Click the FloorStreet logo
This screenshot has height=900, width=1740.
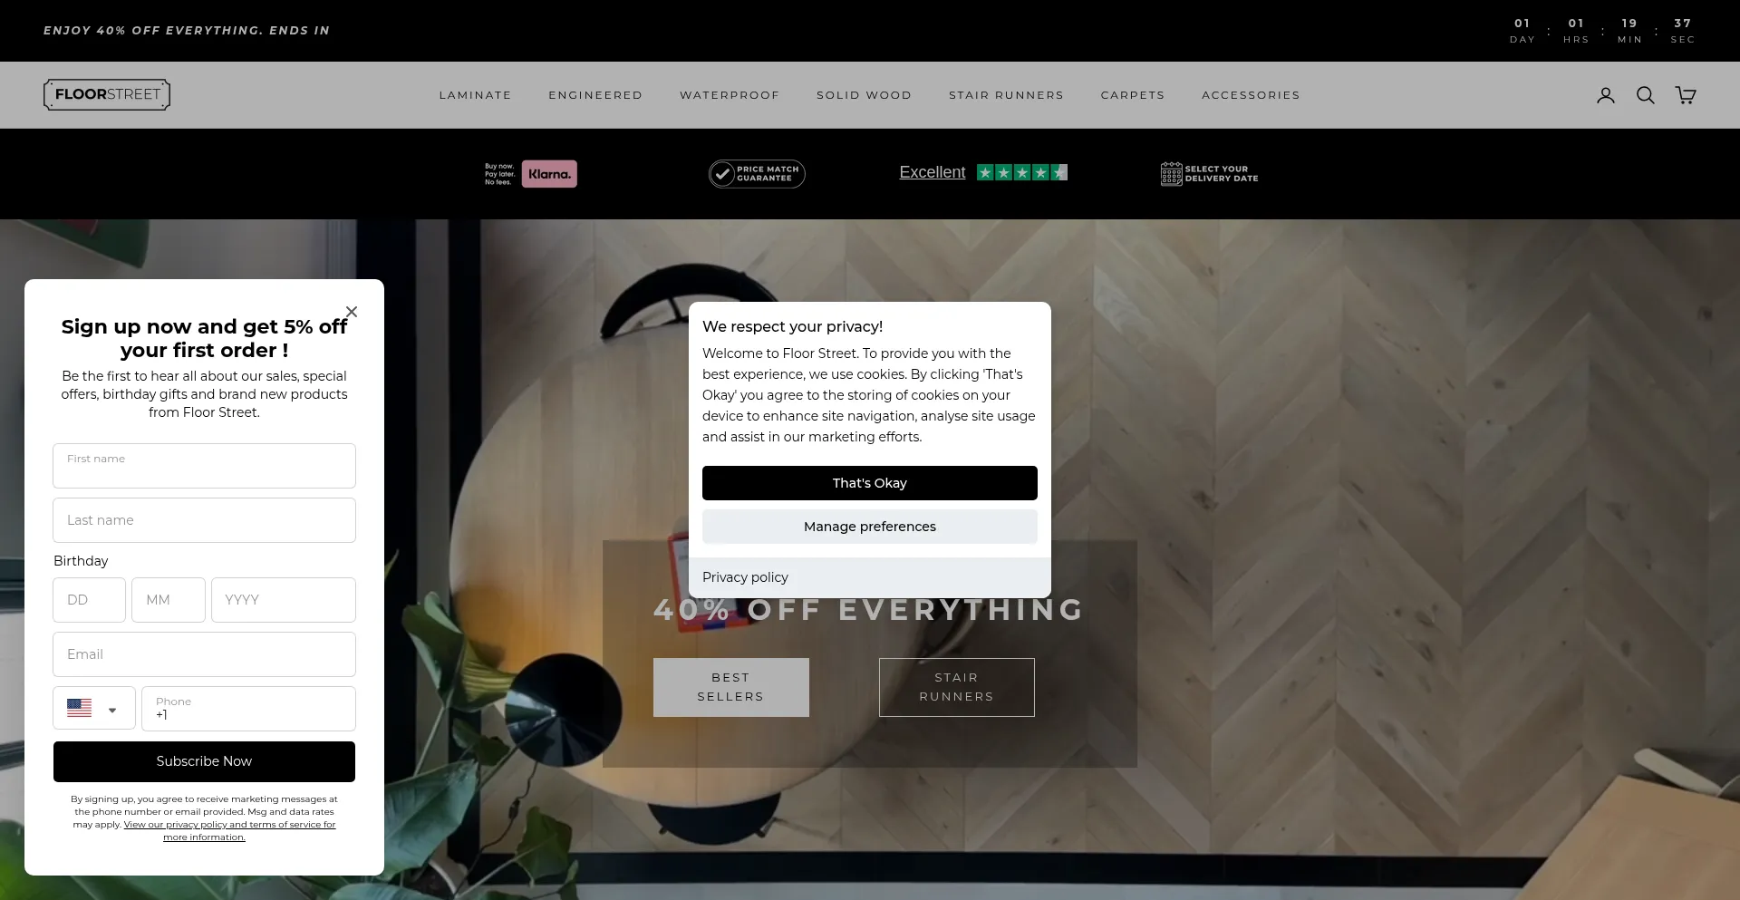(x=107, y=94)
